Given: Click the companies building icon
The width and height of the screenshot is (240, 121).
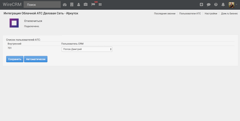Looking at the screenshot, I should pyautogui.click(x=72, y=4).
